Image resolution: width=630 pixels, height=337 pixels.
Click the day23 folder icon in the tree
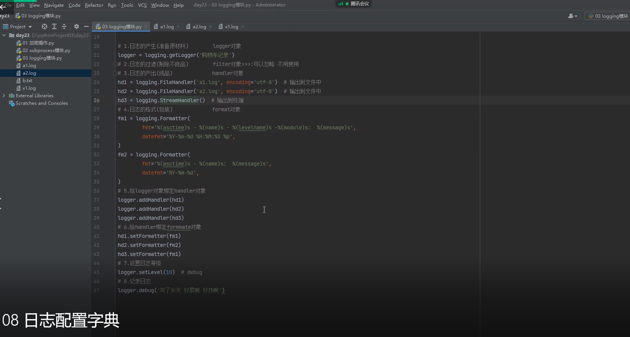click(12, 35)
